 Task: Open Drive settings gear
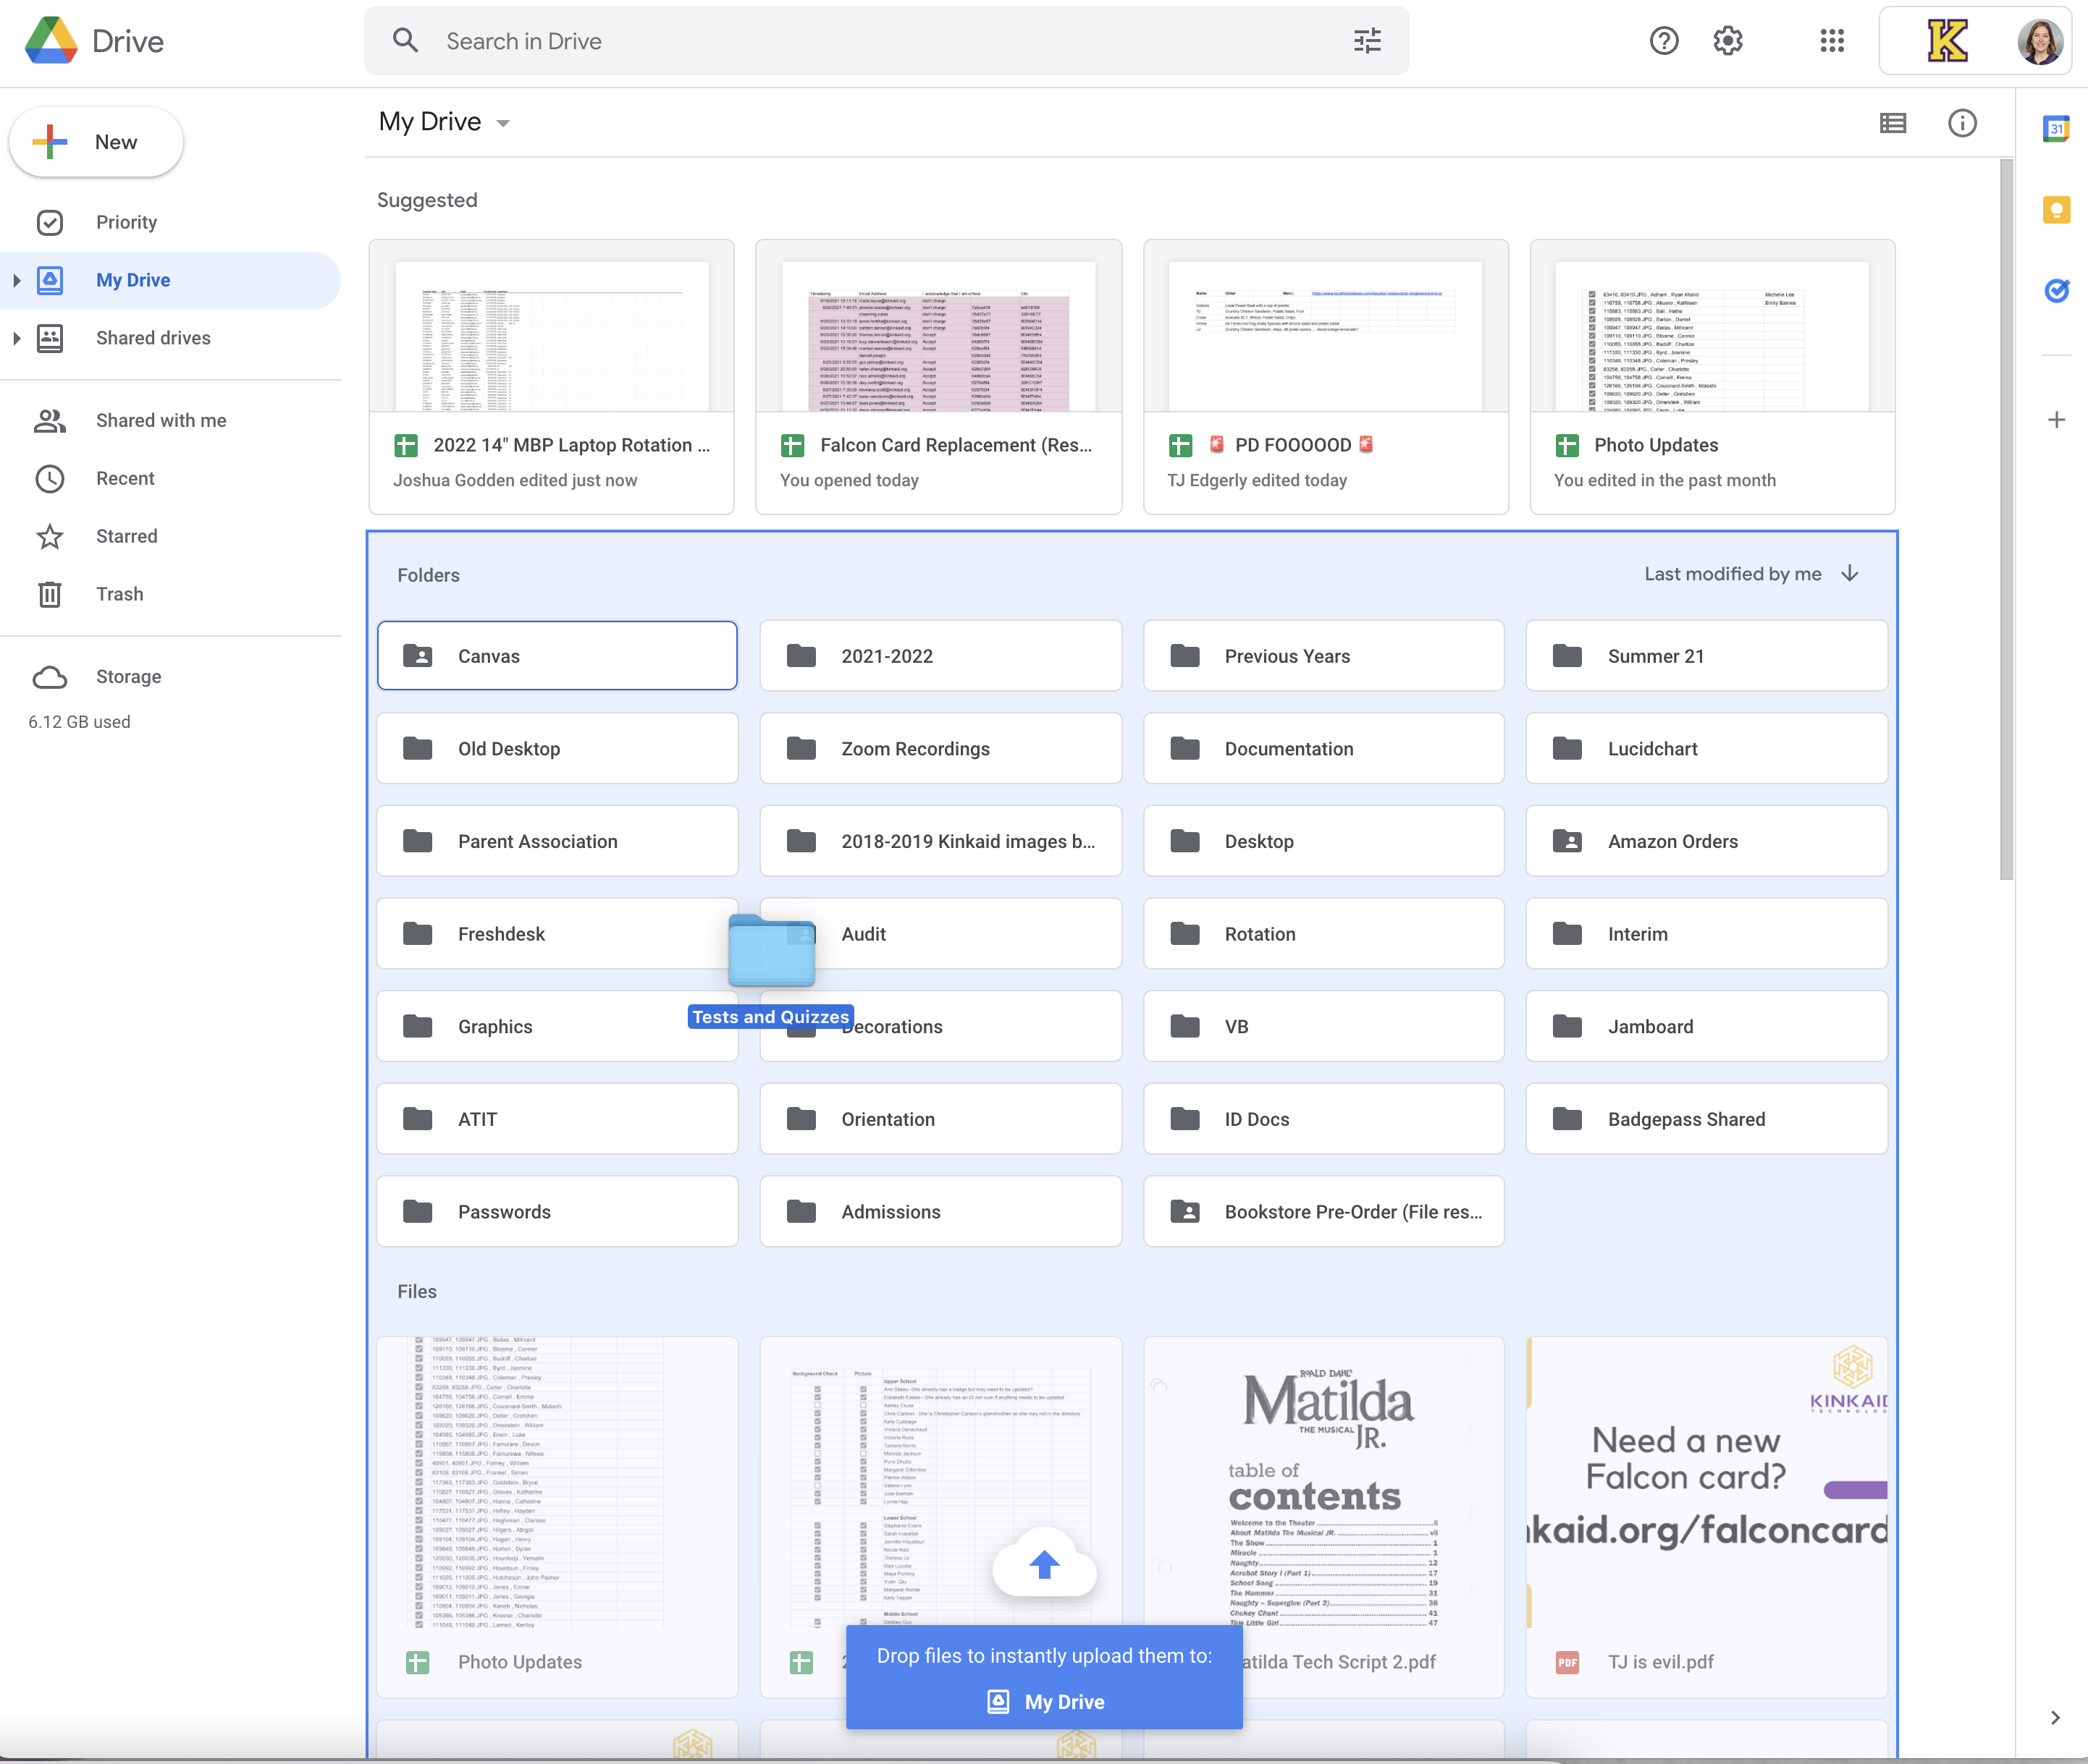(x=1728, y=41)
